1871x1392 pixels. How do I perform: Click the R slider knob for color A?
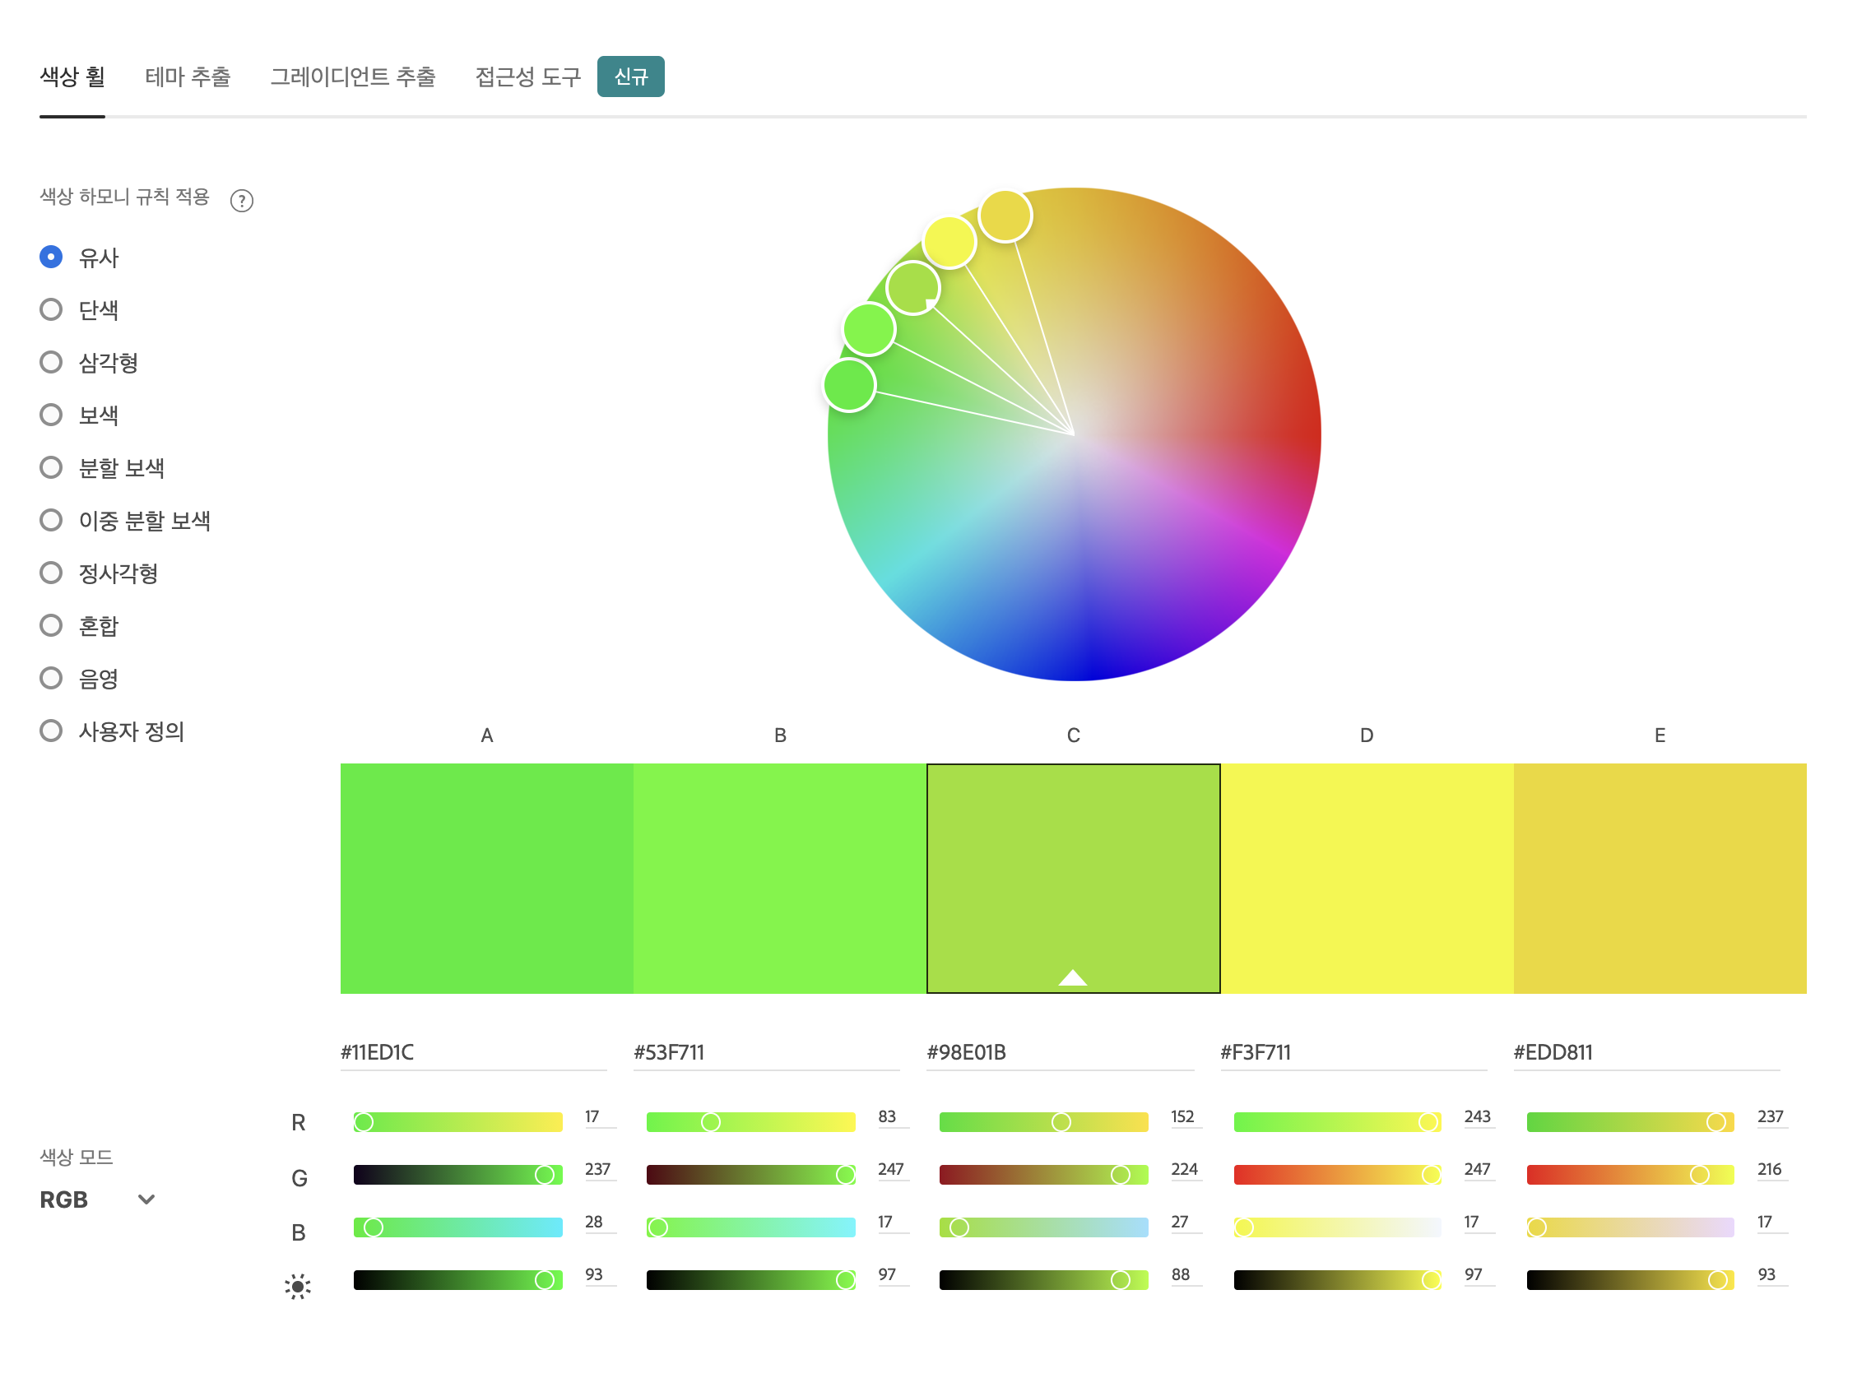[363, 1122]
